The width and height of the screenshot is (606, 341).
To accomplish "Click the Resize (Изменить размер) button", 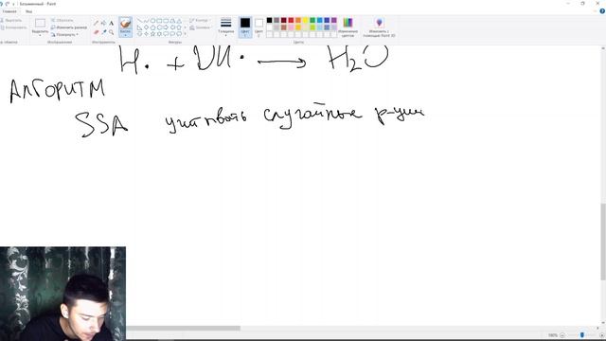I will (x=69, y=27).
